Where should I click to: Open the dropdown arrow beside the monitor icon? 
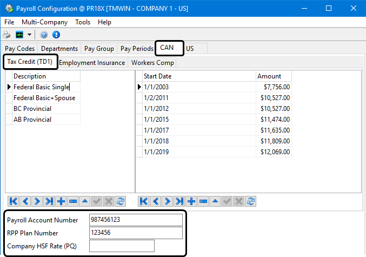coord(29,35)
